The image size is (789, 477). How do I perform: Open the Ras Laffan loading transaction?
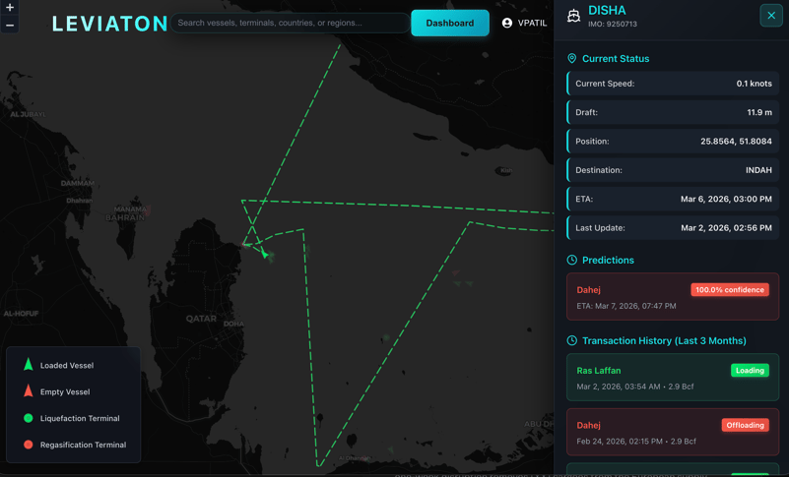click(672, 378)
